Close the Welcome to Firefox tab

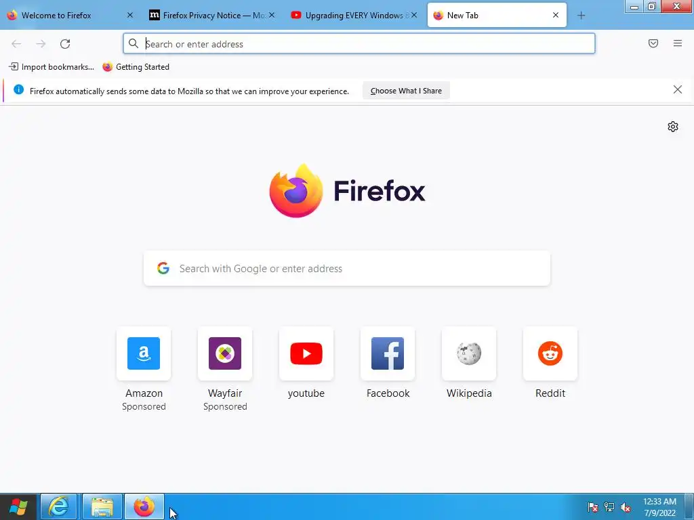[x=129, y=15]
